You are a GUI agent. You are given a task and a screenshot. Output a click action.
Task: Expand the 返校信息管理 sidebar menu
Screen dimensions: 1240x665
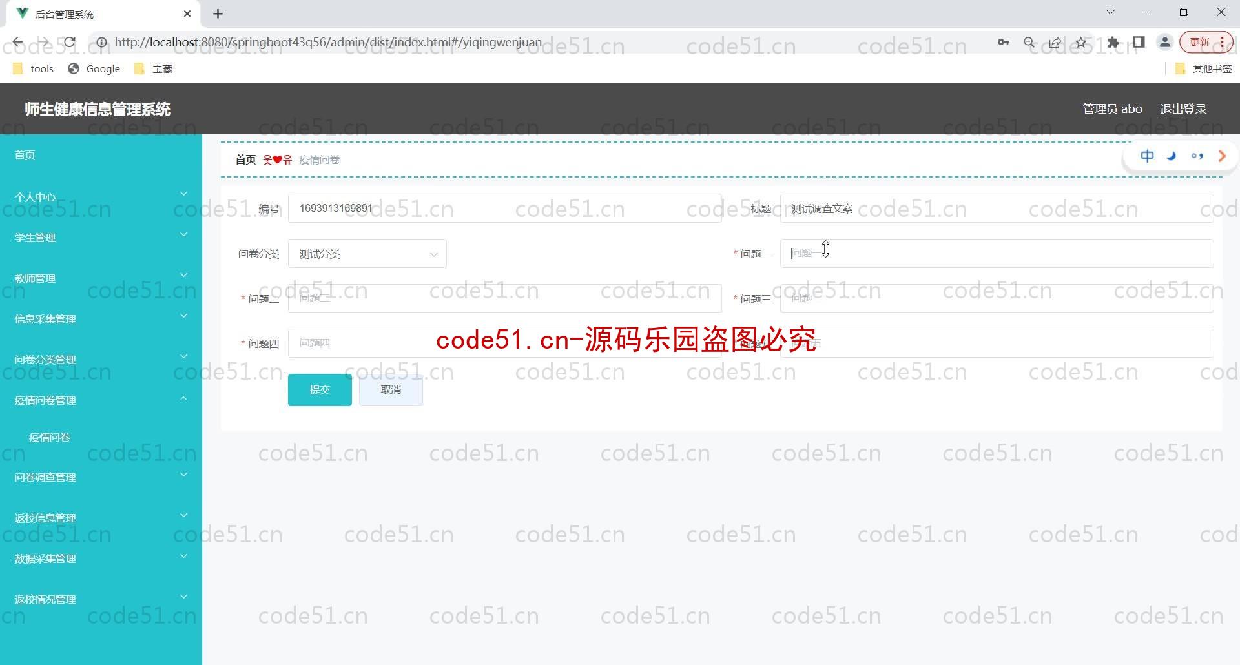(101, 517)
